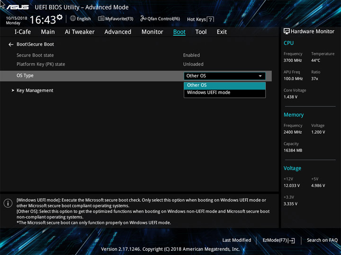The image size is (341, 255).
Task: Click the 4.986 V reading
Action: [318, 186]
